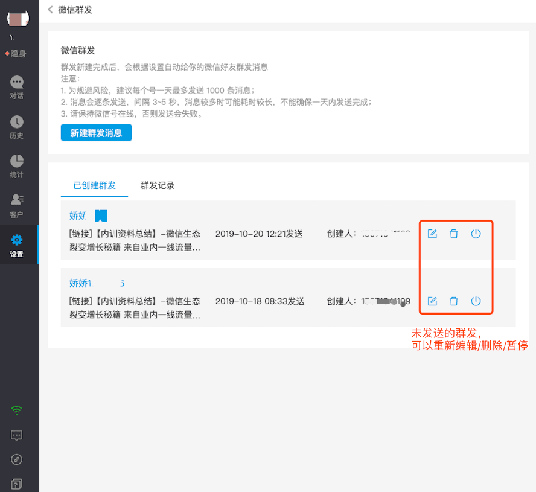This screenshot has height=492, width=536.
Task: Click 新建群发消息 button
Action: (x=96, y=133)
